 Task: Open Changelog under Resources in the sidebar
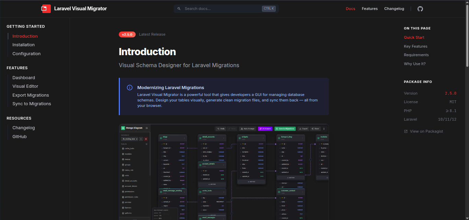pos(24,128)
